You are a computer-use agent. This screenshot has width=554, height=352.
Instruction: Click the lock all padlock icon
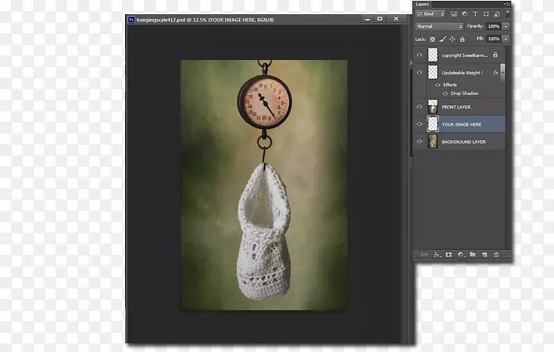point(462,40)
